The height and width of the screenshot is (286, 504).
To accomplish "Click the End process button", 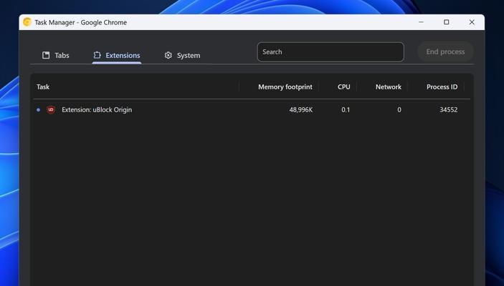I will (445, 51).
